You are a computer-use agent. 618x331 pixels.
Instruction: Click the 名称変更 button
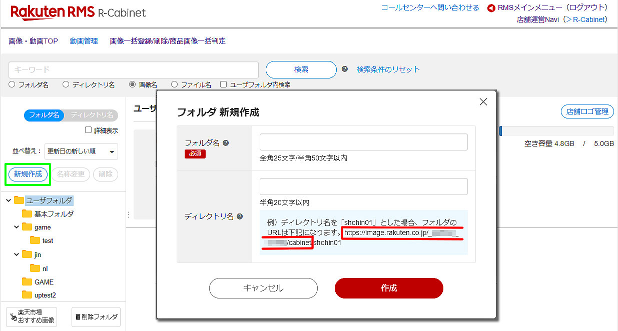pyautogui.click(x=71, y=174)
